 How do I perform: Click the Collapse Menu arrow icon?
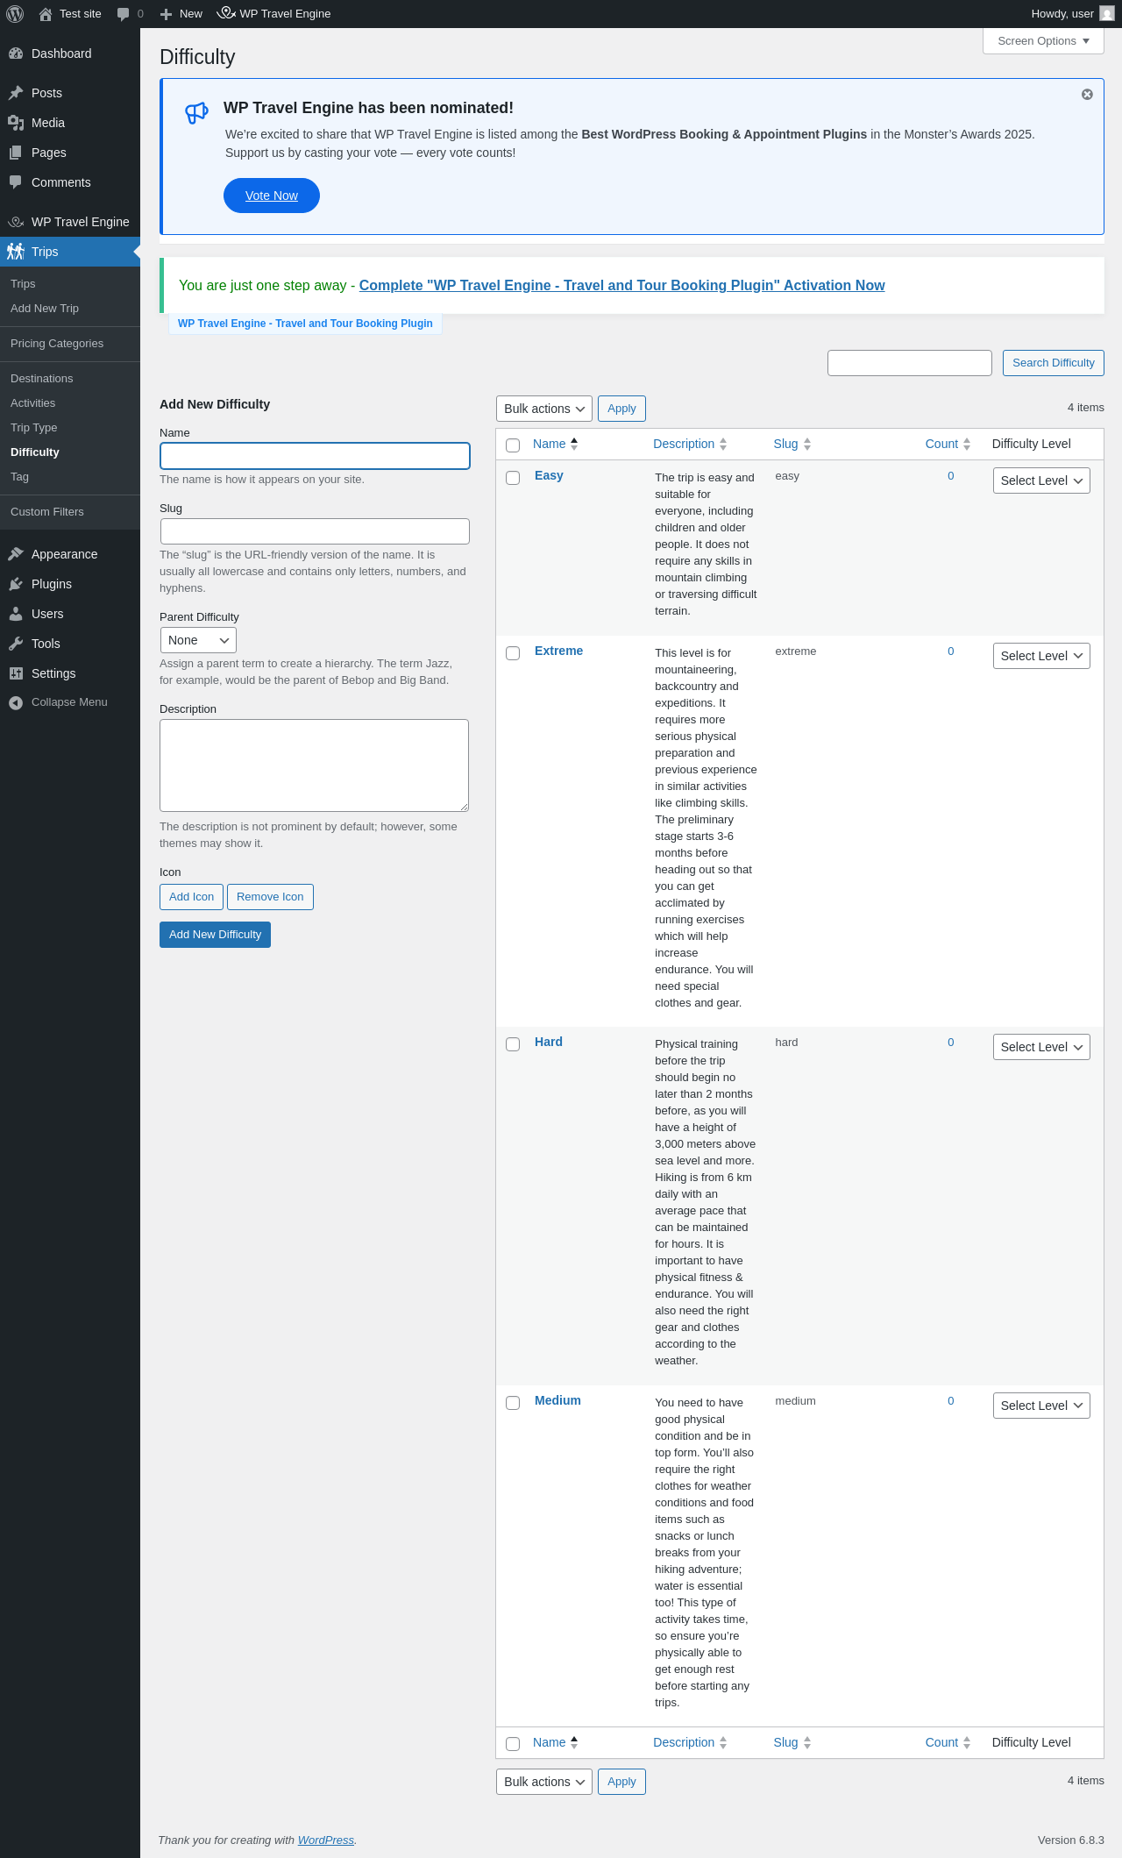point(16,702)
